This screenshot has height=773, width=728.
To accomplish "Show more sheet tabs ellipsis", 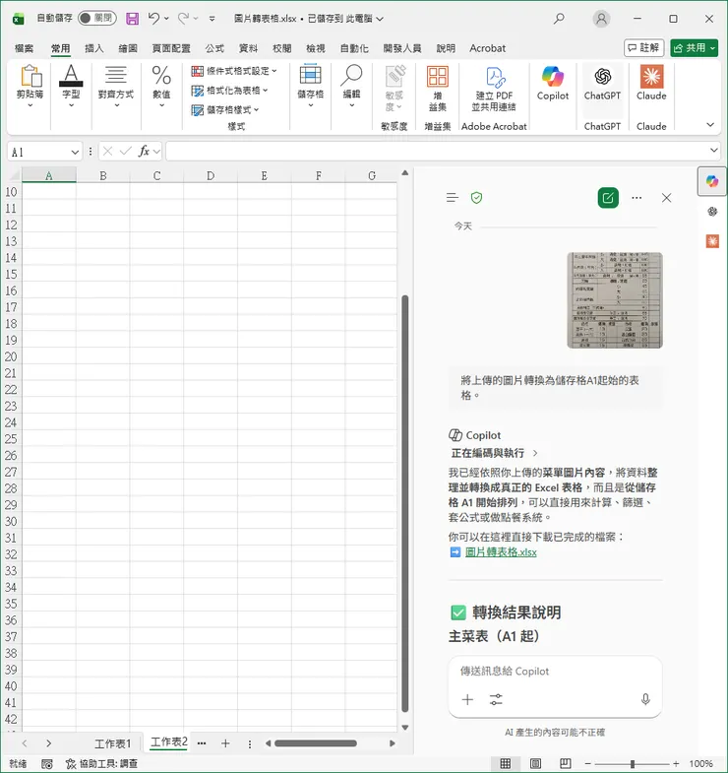I will [202, 743].
